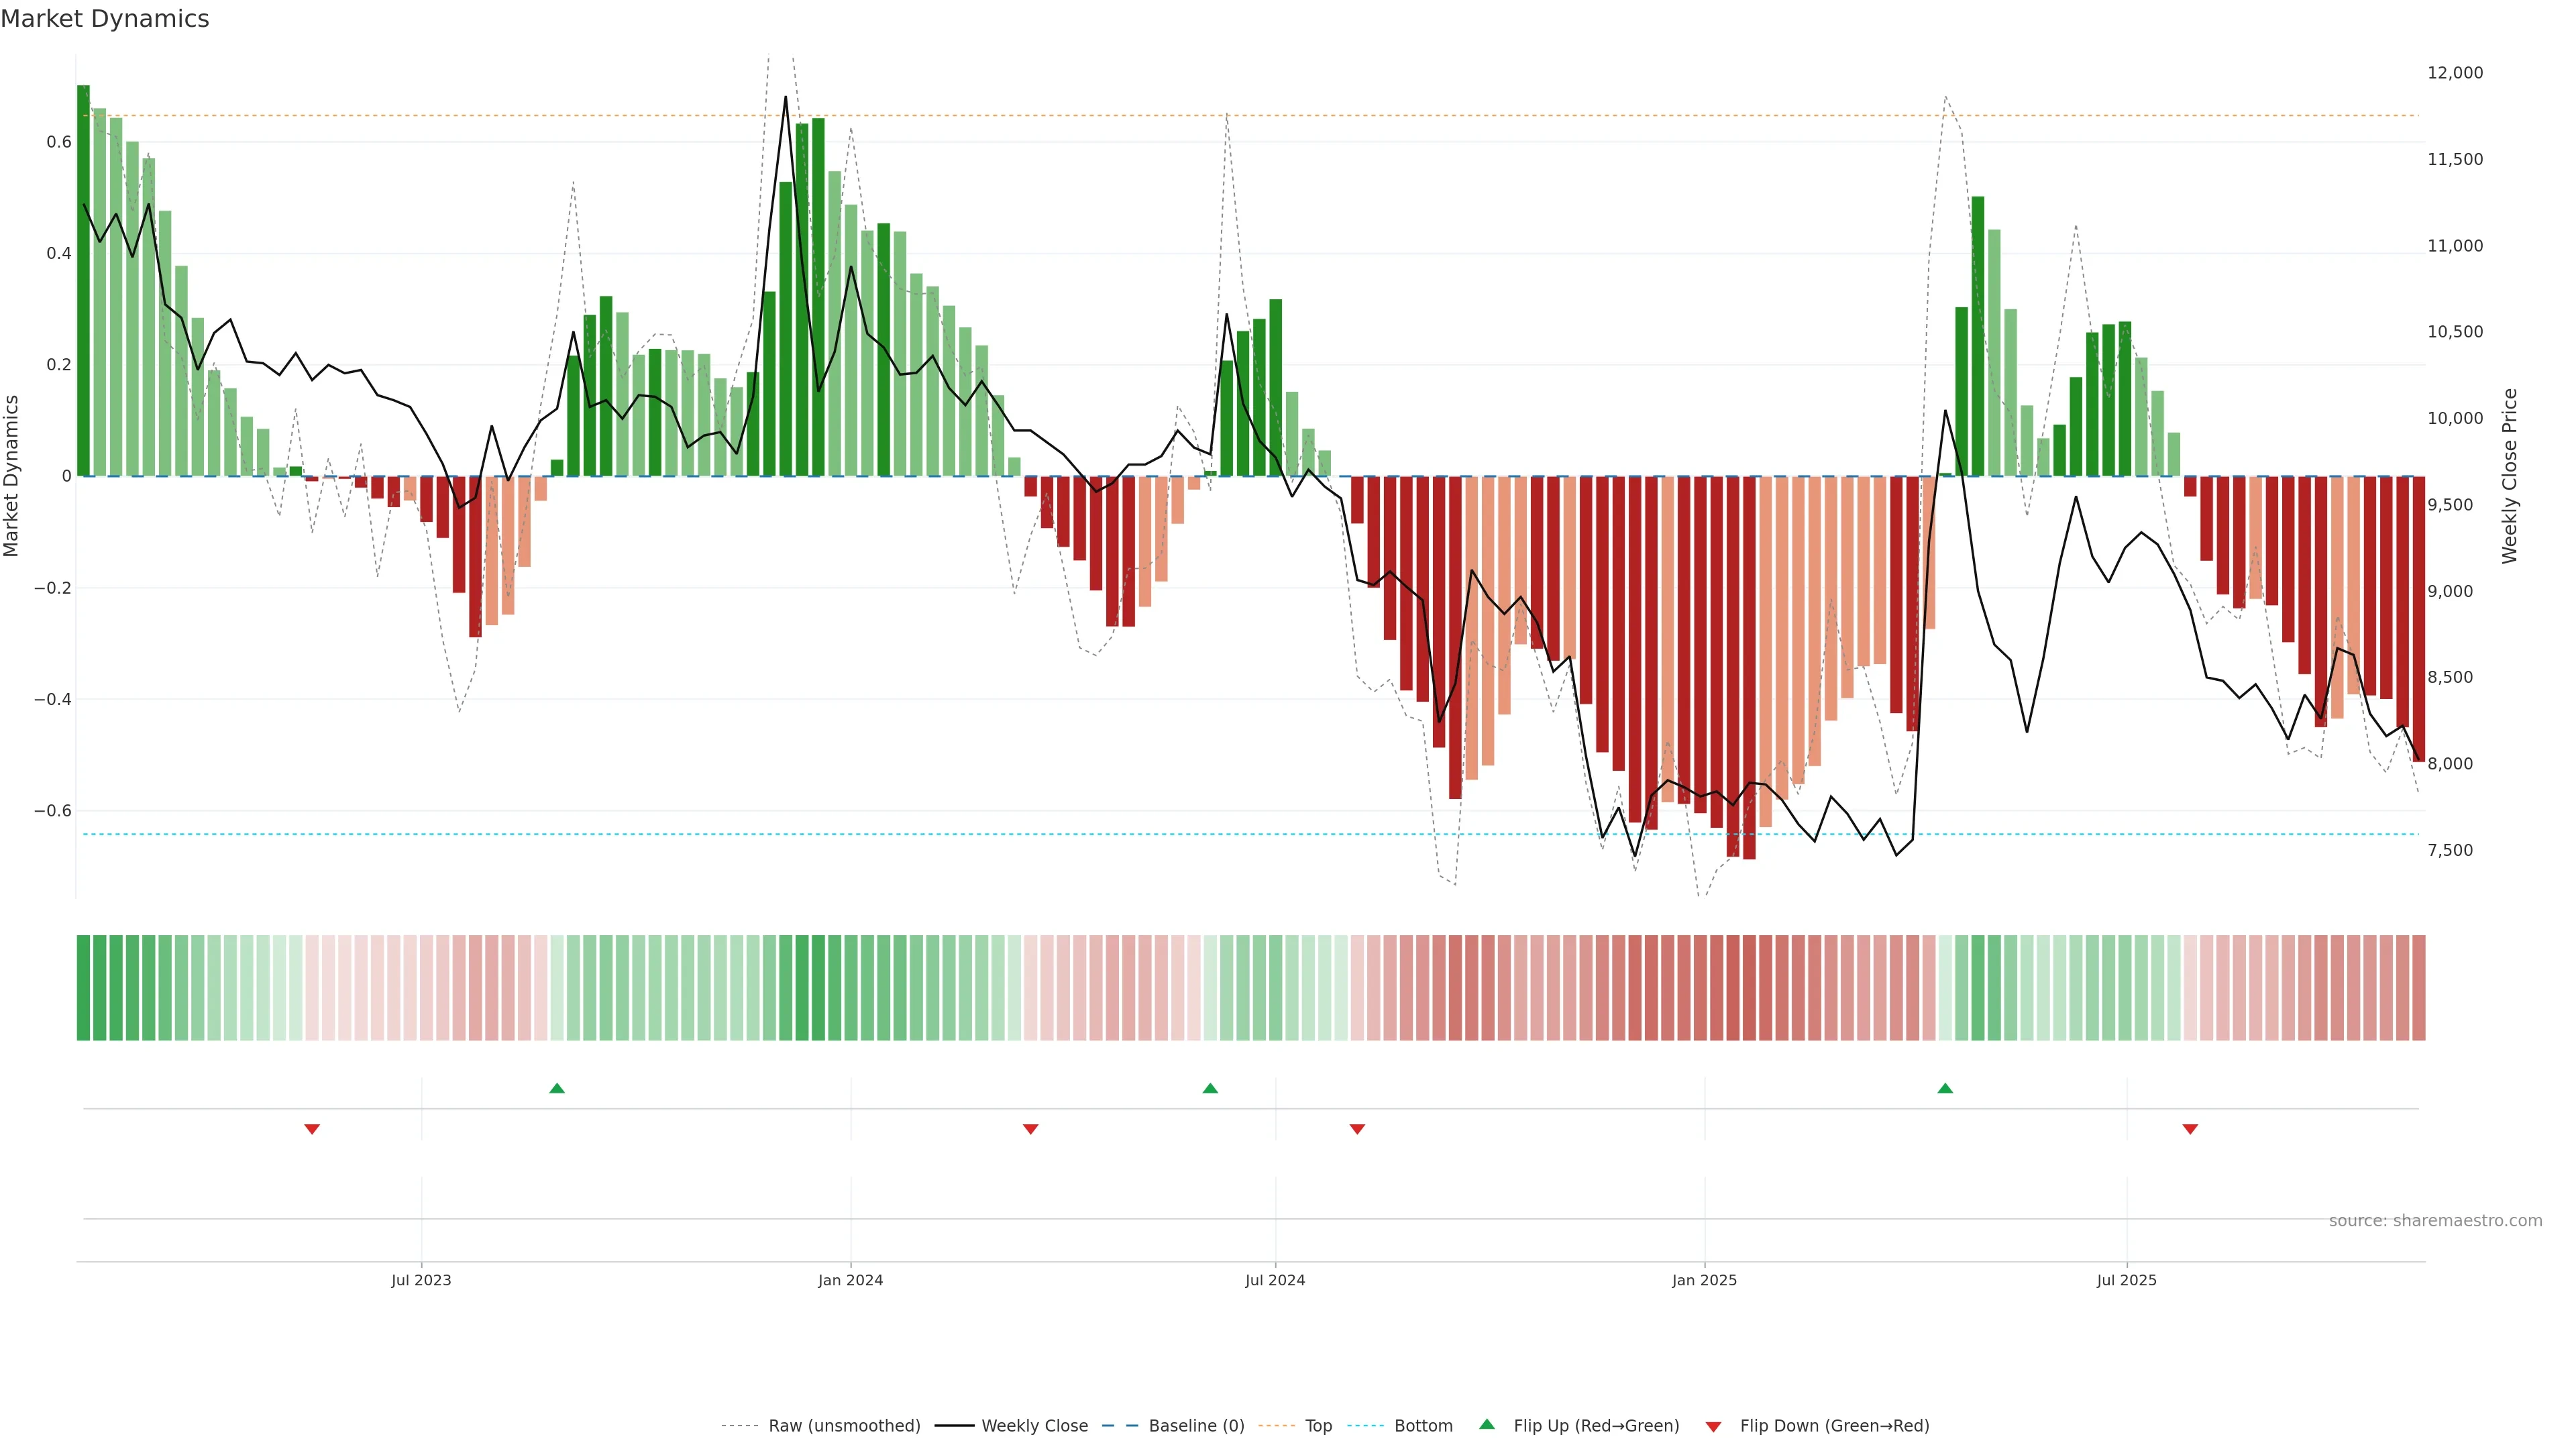Click the red flip-down marker after Jul 2025
The width and height of the screenshot is (2576, 1449).
pyautogui.click(x=2190, y=1129)
